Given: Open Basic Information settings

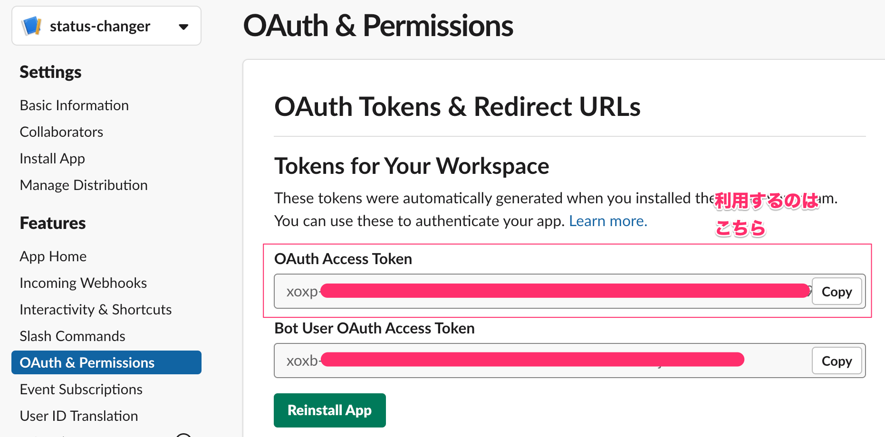Looking at the screenshot, I should tap(74, 105).
